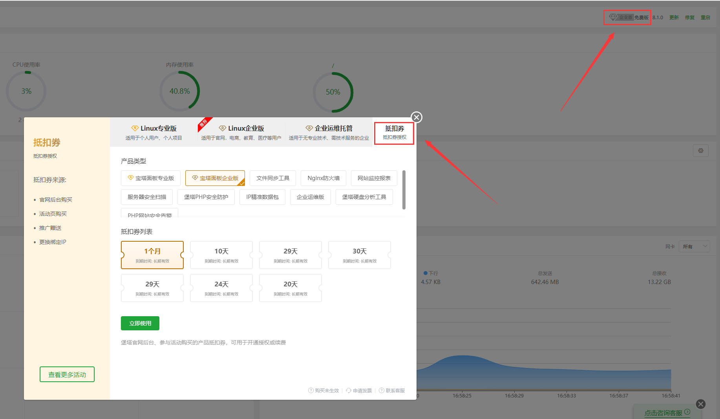Click the question icon beside 联系客服
The width and height of the screenshot is (720, 419).
point(382,391)
